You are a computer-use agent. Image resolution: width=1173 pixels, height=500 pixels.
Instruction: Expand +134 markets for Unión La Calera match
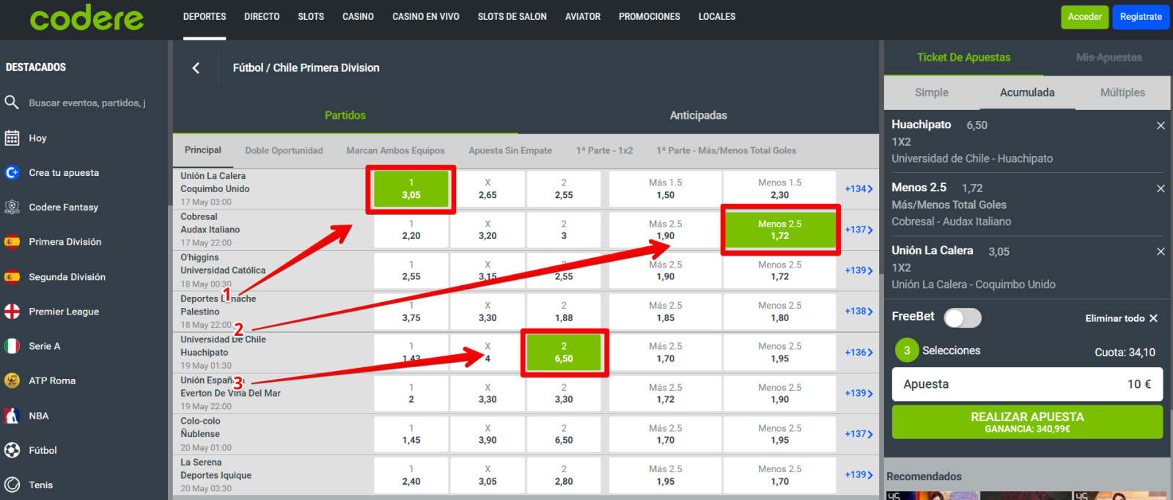click(x=858, y=188)
